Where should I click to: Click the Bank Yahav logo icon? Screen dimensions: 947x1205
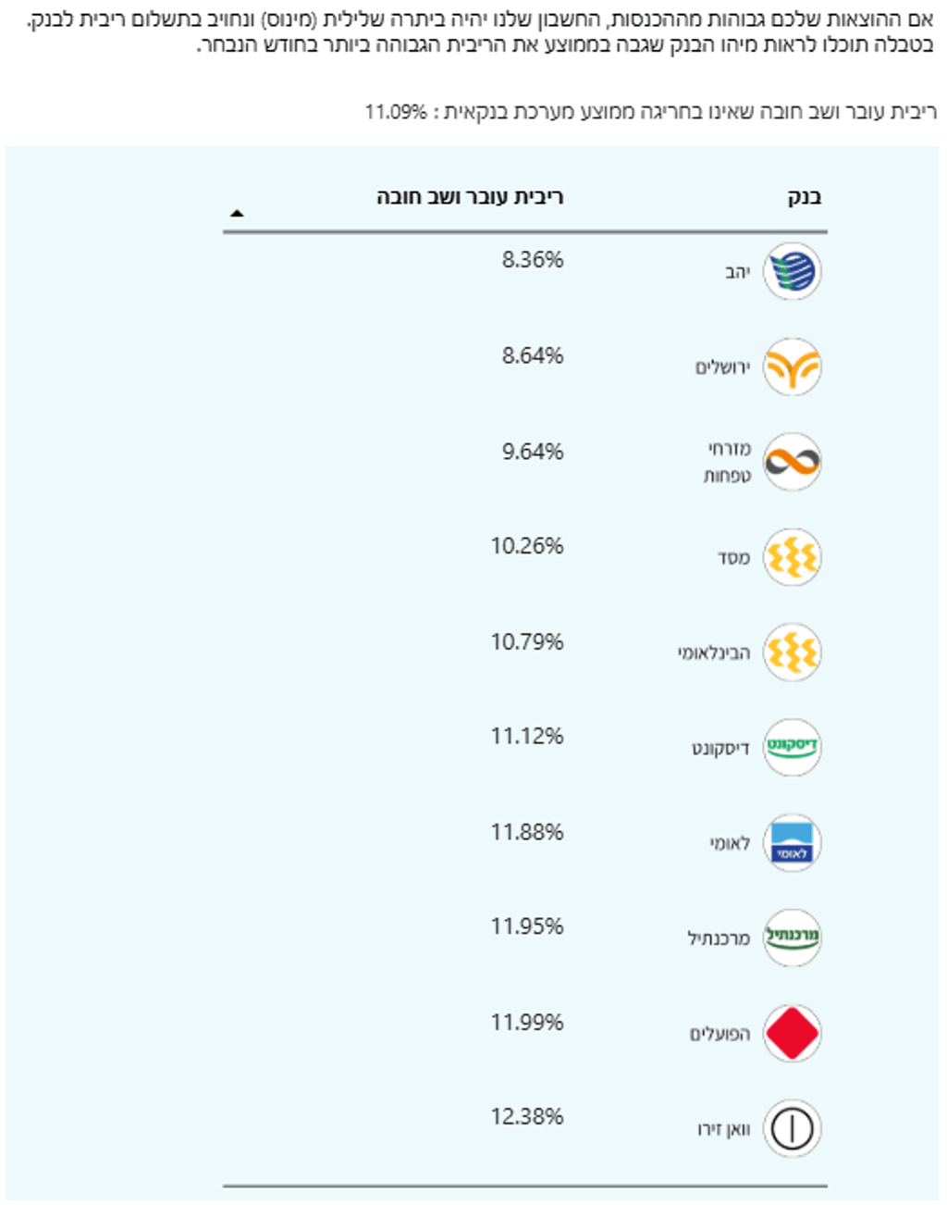coord(793,272)
